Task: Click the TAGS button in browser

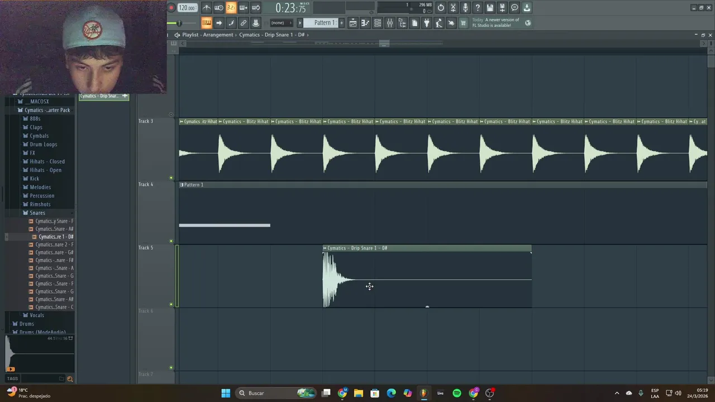Action: click(x=13, y=379)
